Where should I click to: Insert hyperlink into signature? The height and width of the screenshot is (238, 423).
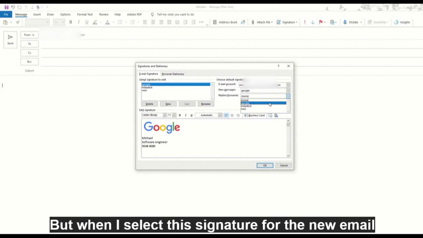click(276, 115)
